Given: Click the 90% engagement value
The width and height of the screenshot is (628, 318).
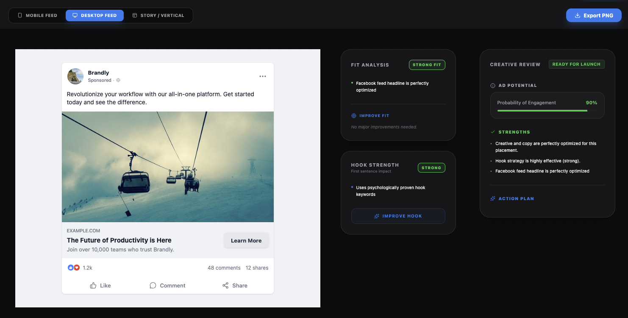Looking at the screenshot, I should tap(592, 103).
